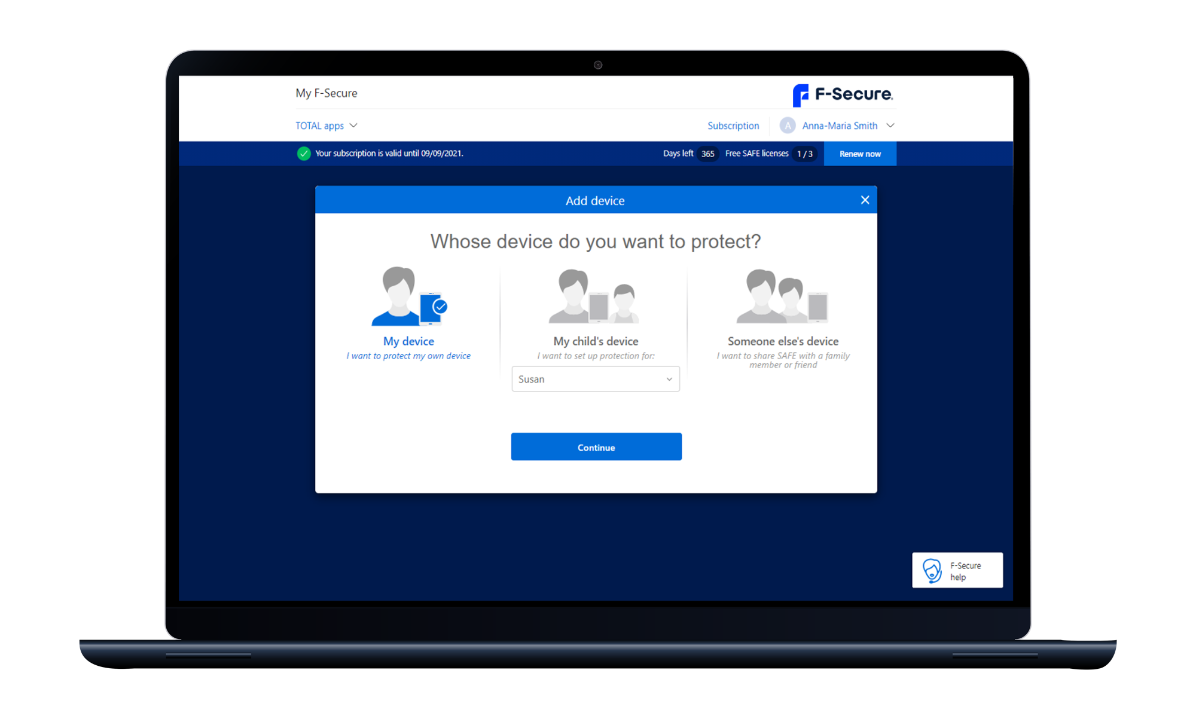Select the My device illustration
Image resolution: width=1196 pixels, height=719 pixels.
409,296
